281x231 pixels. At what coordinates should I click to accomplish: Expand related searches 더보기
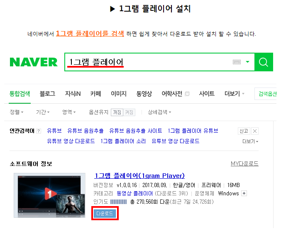250,141
